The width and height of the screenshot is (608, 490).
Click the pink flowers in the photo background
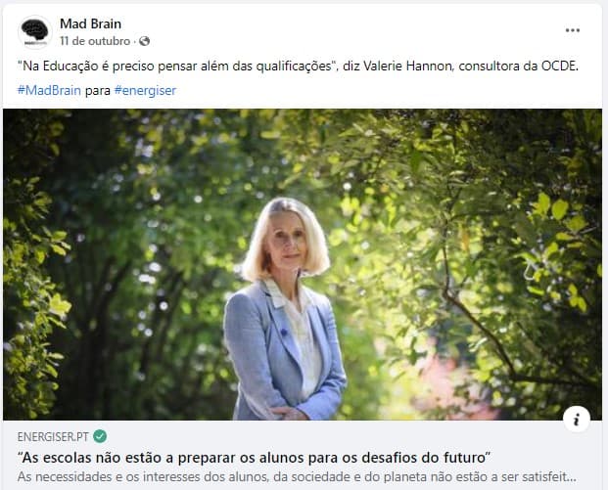point(453,381)
